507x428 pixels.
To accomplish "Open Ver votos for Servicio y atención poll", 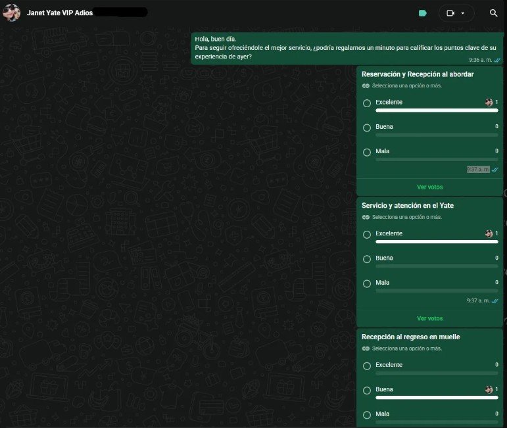I will [x=429, y=318].
